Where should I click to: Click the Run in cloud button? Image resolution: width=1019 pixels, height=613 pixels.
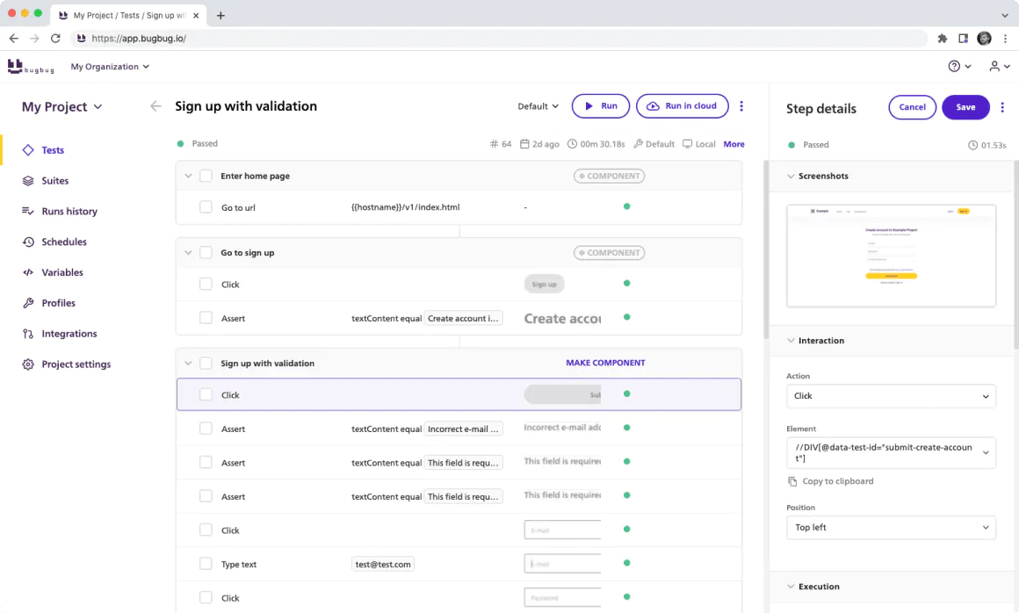click(682, 106)
